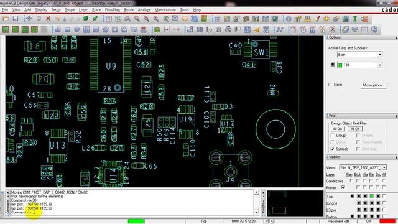The height and width of the screenshot is (224, 398).
Task: Select the Move tool icon
Action: (29, 19)
